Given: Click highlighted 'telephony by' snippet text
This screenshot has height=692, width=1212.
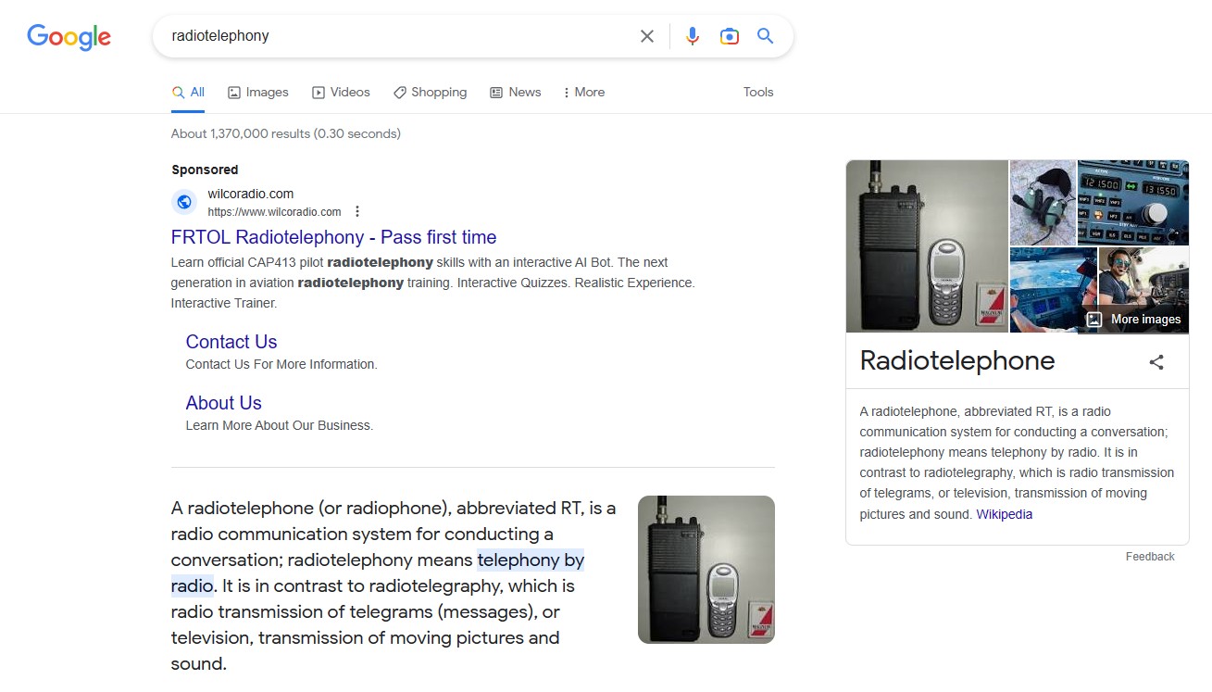Looking at the screenshot, I should pos(531,560).
